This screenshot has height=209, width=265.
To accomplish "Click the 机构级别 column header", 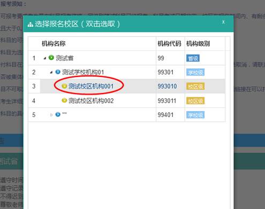I will tap(198, 44).
